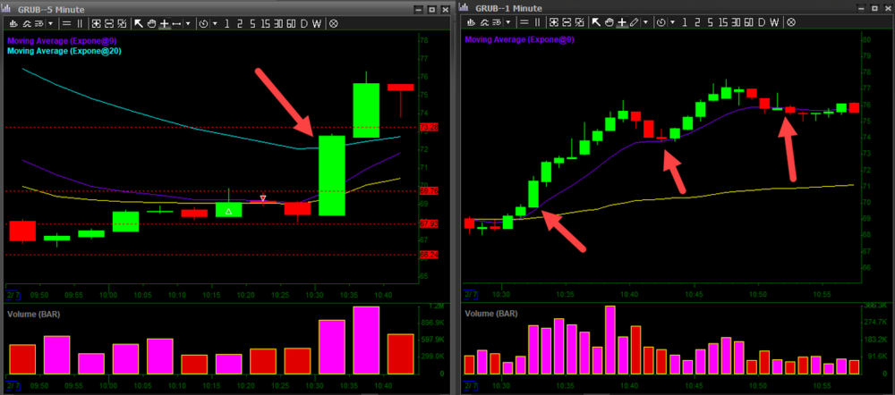Toggle vertical lines icon in 1 Minute chart toolbar
The height and width of the screenshot is (395, 895).
(537, 22)
